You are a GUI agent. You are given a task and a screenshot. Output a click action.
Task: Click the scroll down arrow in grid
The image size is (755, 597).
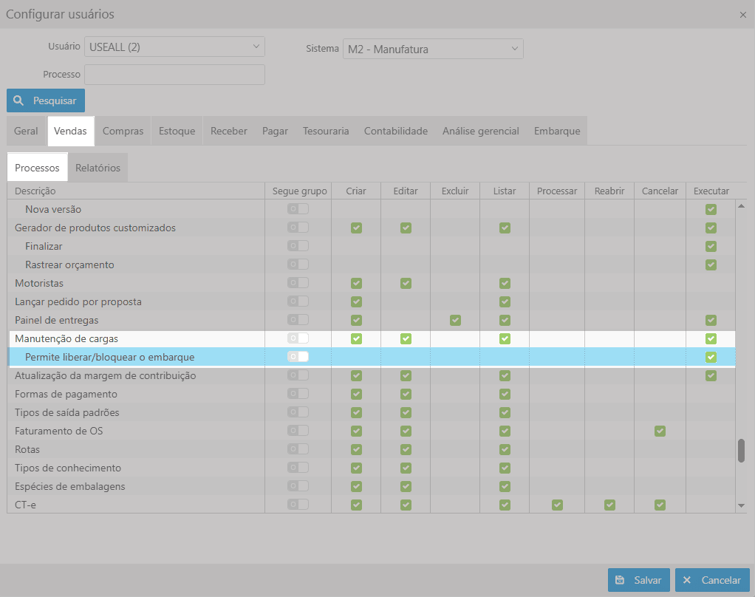pos(741,505)
